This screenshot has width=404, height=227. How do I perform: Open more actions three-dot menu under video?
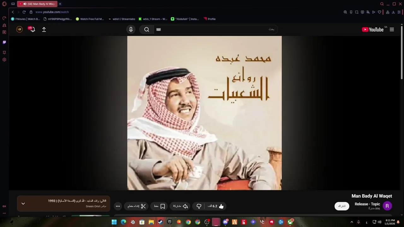click(x=118, y=206)
